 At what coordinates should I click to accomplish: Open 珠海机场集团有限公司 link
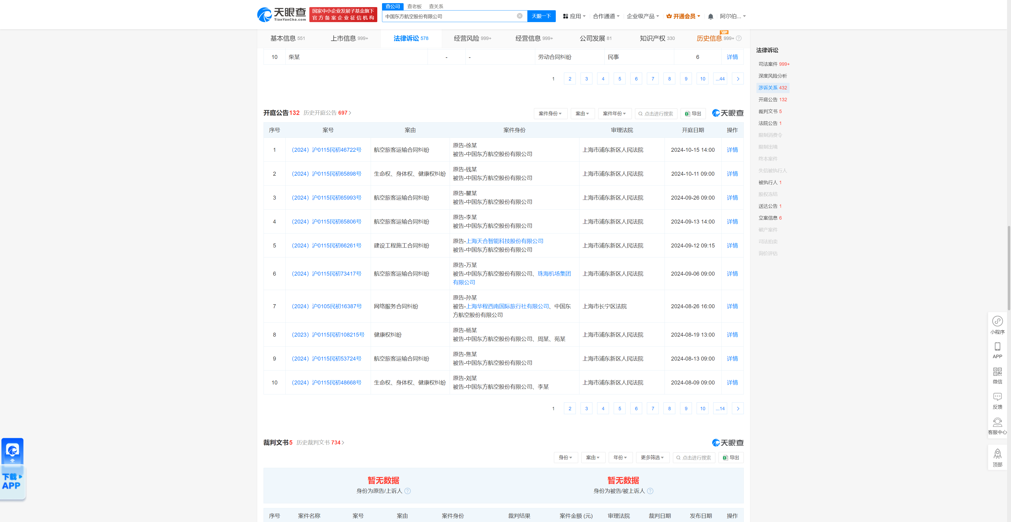554,273
